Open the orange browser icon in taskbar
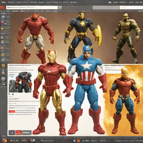Screen dimensions: 143x143 tap(5, 140)
